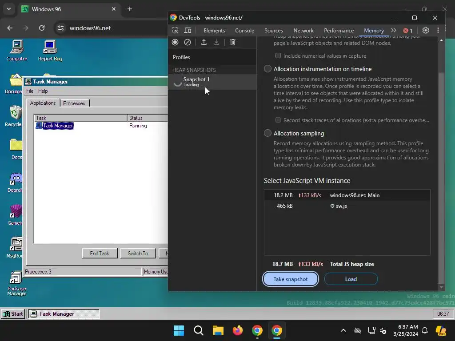
Task: Switch to the Console tab
Action: [245, 31]
